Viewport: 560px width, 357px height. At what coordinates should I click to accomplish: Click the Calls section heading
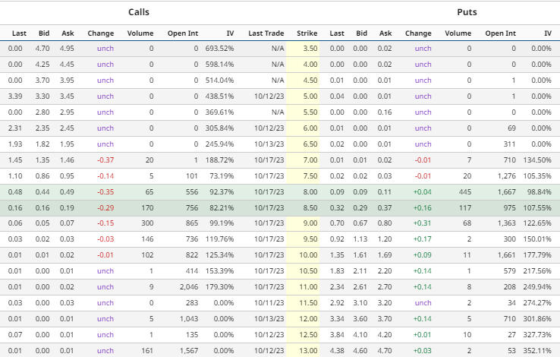(x=139, y=12)
